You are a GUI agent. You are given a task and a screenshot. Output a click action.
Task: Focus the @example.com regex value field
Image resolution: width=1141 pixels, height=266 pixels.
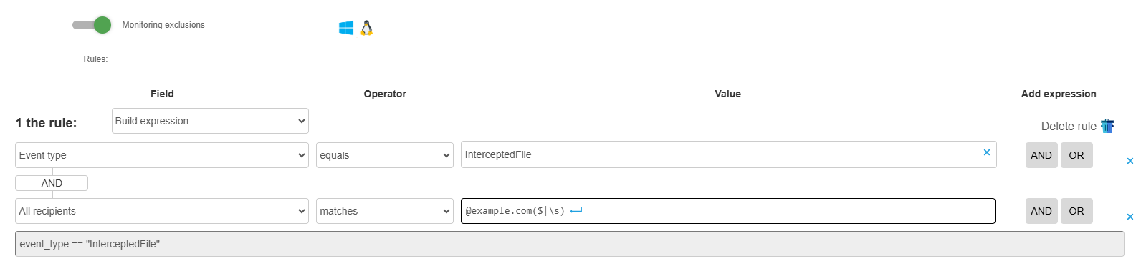click(x=728, y=211)
